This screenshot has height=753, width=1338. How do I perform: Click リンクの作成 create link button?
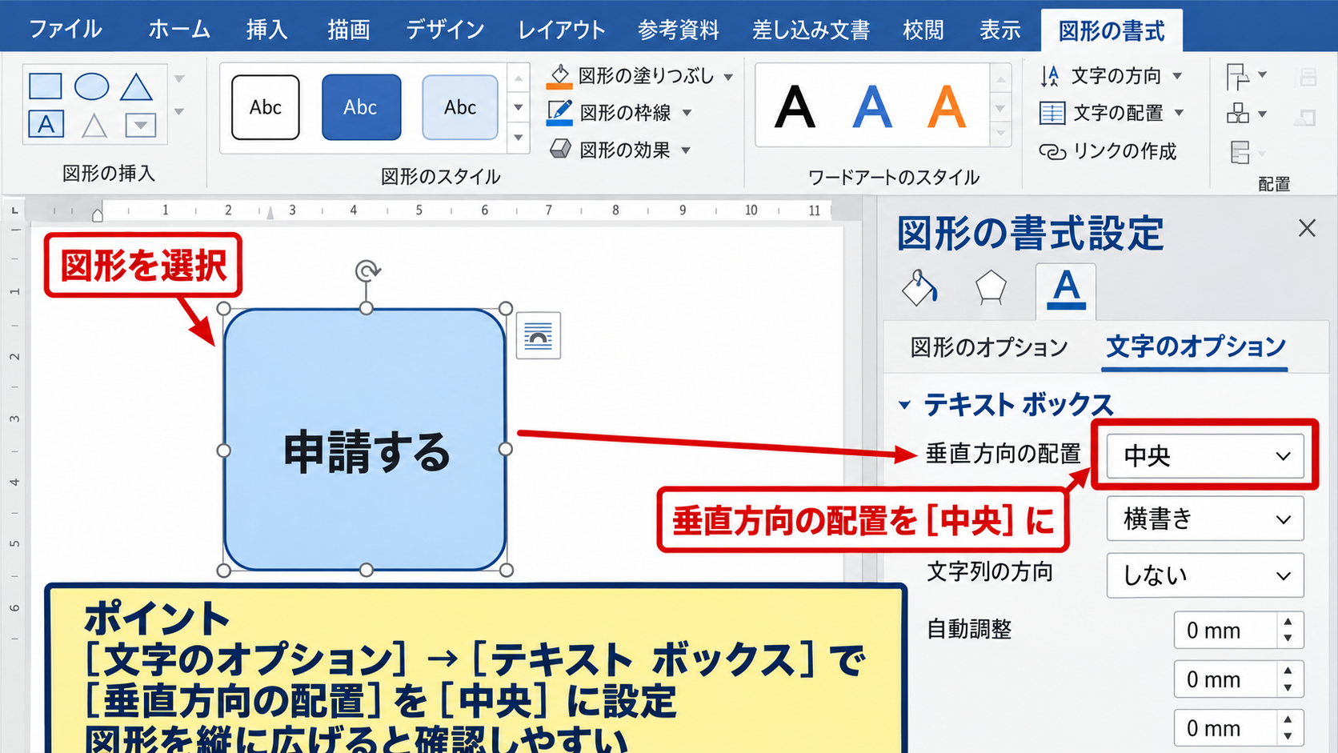click(1108, 151)
